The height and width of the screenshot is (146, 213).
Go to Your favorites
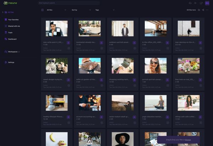(13, 20)
